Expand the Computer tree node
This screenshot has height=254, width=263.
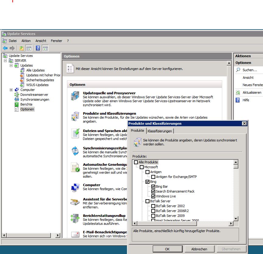pyautogui.click(x=11, y=90)
